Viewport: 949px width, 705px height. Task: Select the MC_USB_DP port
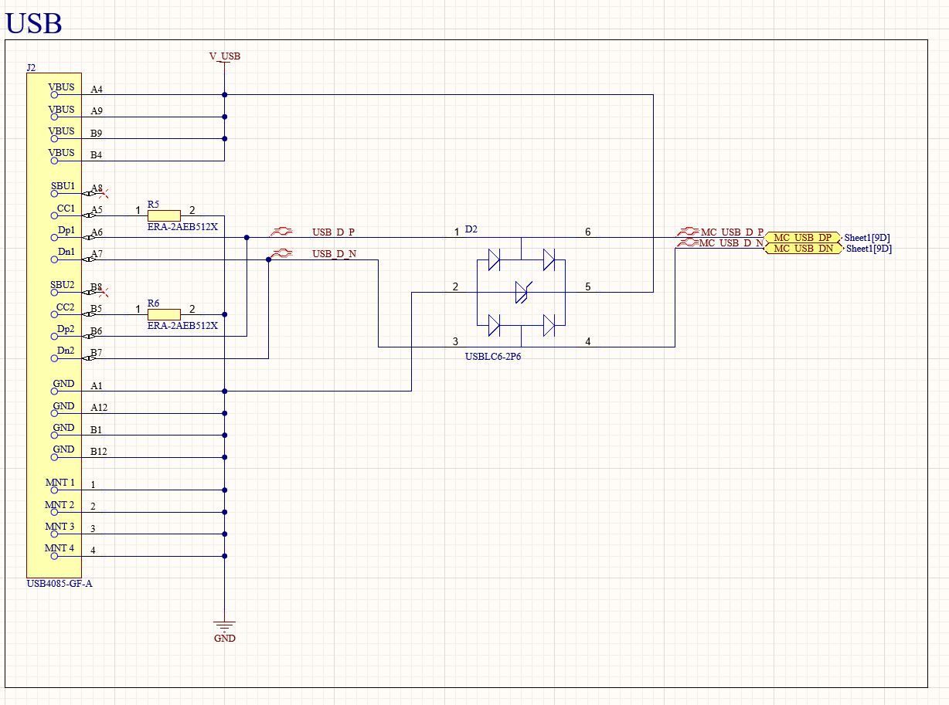[x=803, y=238]
